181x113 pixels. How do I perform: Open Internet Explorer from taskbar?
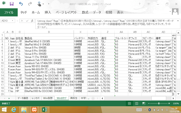coord(14,110)
